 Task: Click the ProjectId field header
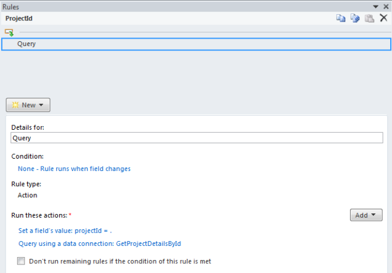pyautogui.click(x=19, y=18)
